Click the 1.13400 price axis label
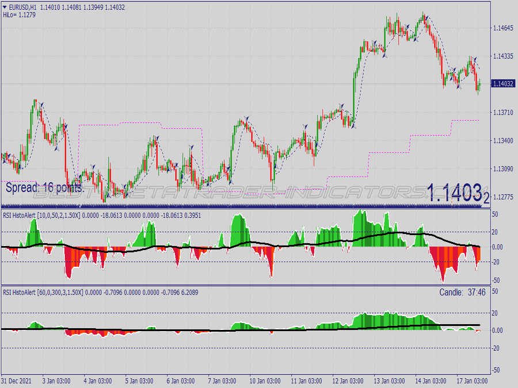Image resolution: width=518 pixels, height=388 pixels. pyautogui.click(x=503, y=141)
